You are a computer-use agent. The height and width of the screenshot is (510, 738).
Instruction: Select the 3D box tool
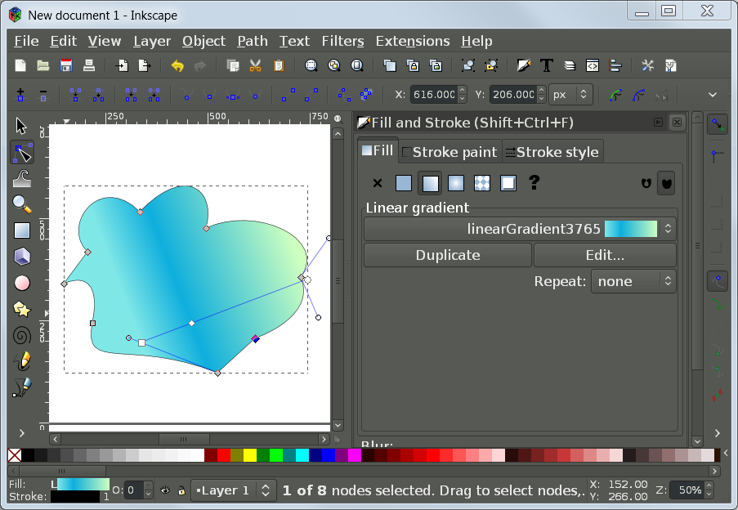pos(20,256)
